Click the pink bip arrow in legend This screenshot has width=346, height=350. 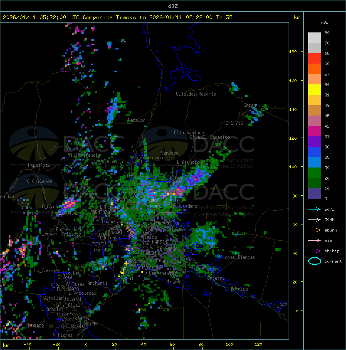pos(314,240)
